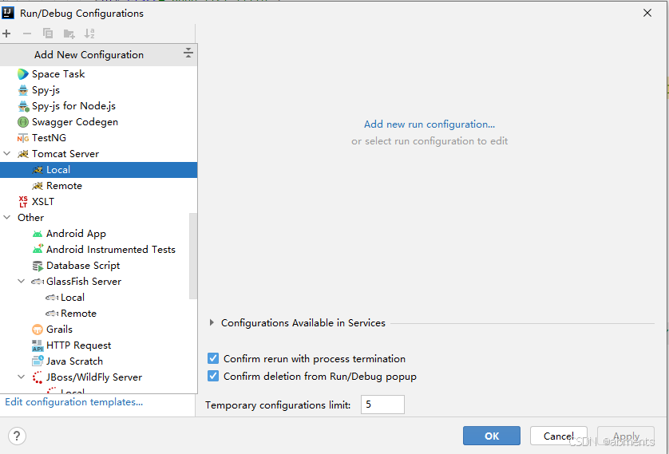Choose Remote under Tomcat Server

pyautogui.click(x=64, y=186)
